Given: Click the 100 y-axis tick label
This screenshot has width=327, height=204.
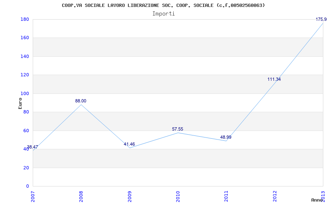Looking at the screenshot, I should [24, 93].
